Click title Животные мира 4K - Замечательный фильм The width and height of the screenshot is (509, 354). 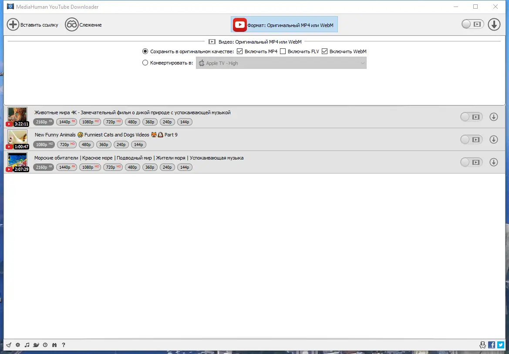(x=132, y=112)
